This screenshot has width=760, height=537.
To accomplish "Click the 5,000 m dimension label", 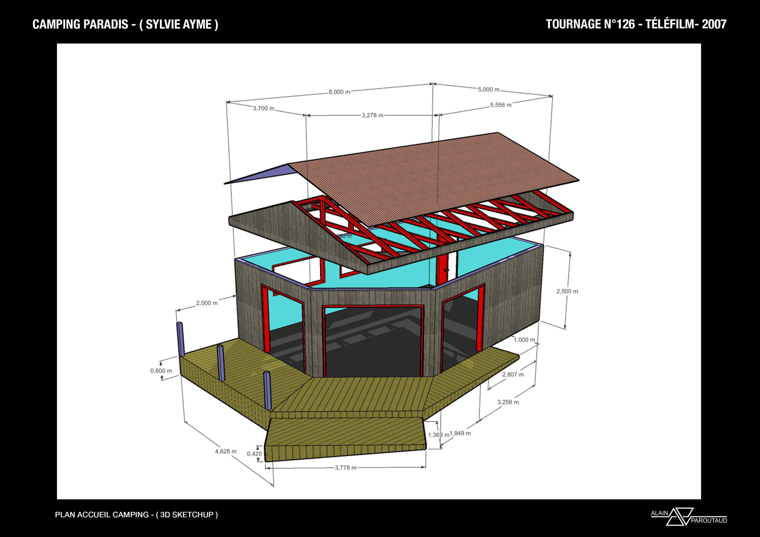I will pos(488,90).
